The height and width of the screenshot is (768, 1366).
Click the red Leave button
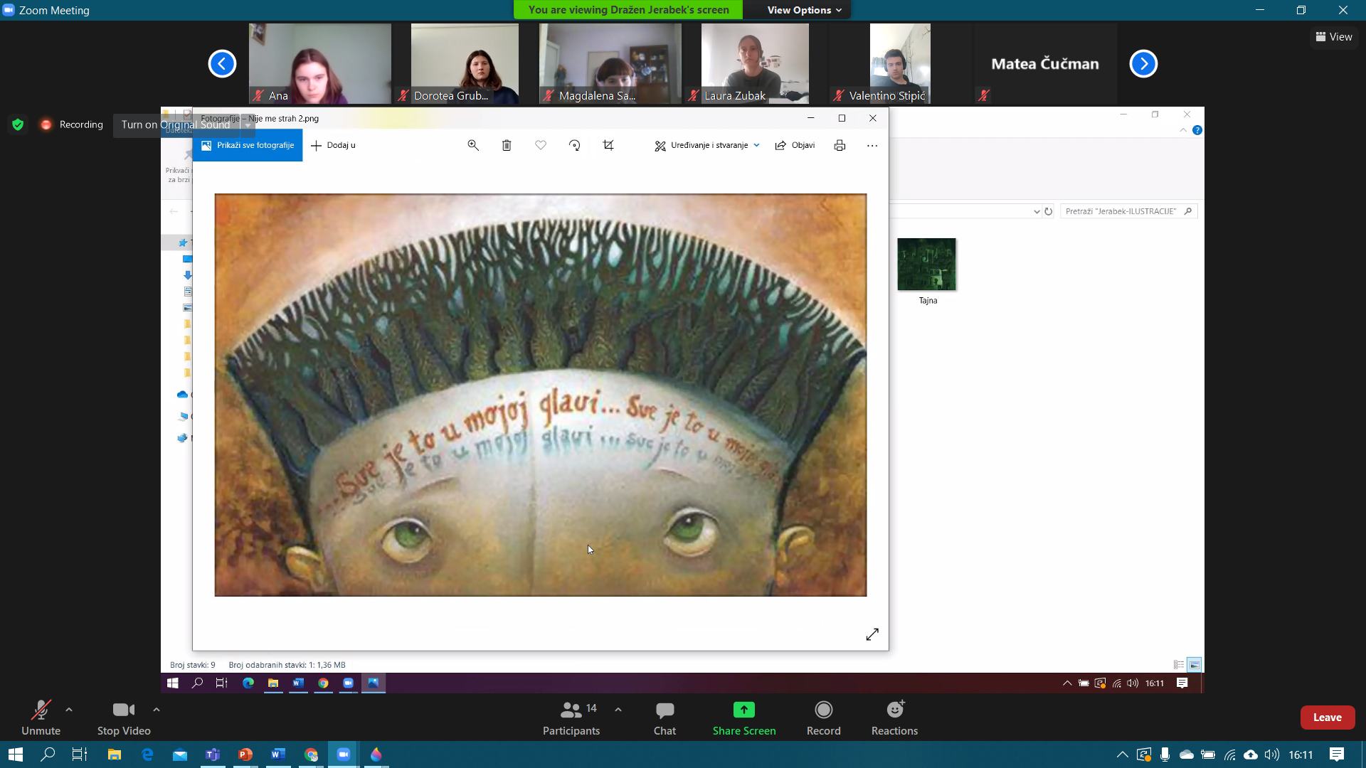click(x=1328, y=718)
